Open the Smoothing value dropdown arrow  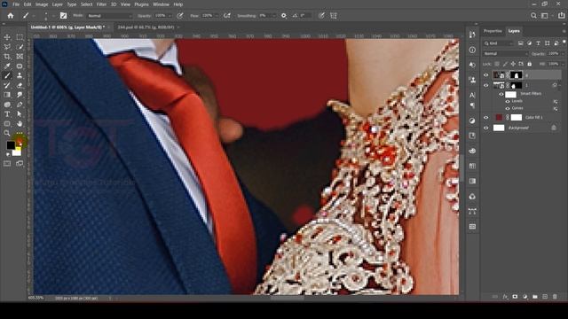pos(273,16)
